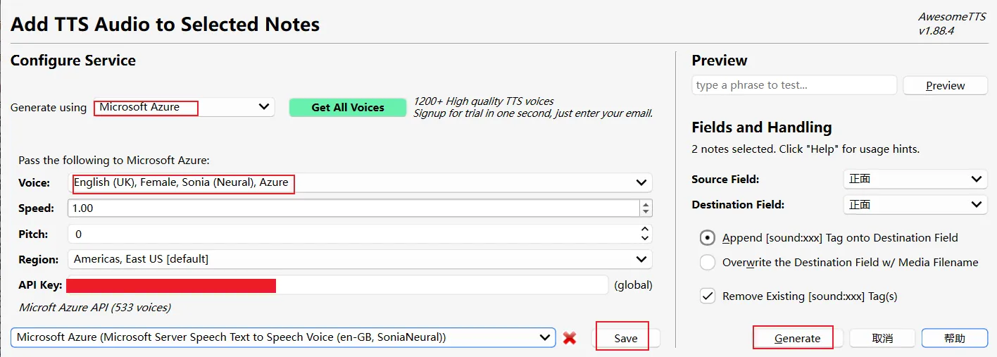Open the Source Field dropdown
The width and height of the screenshot is (997, 357).
(x=915, y=179)
